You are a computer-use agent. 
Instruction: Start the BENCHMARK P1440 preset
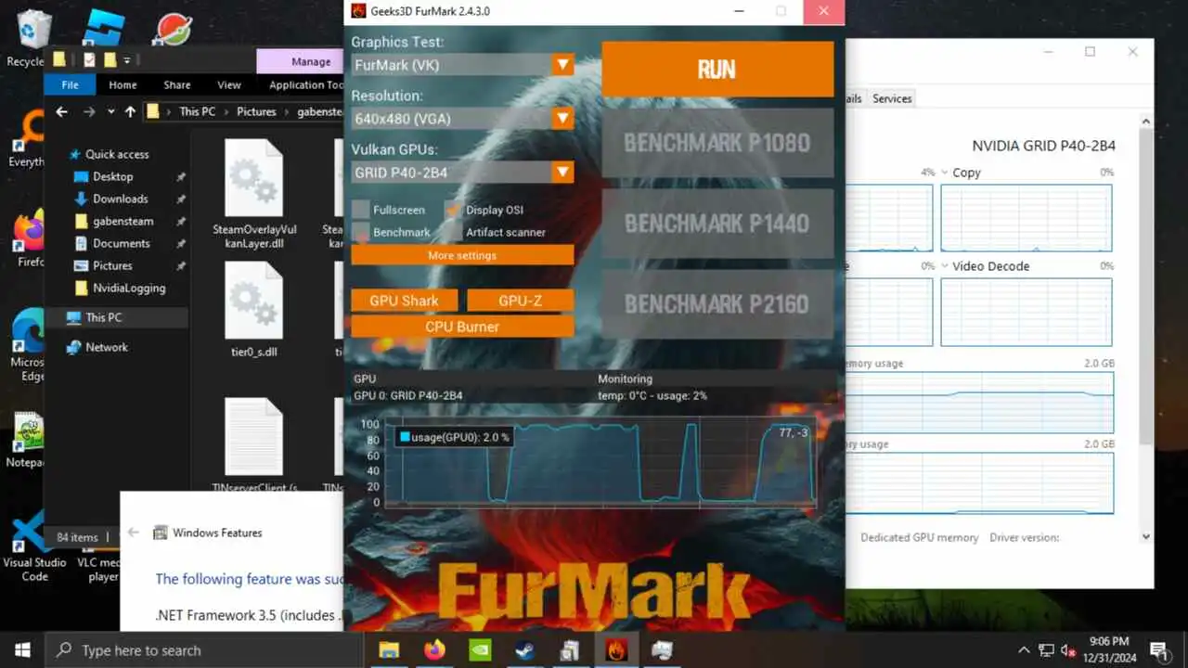click(x=717, y=224)
